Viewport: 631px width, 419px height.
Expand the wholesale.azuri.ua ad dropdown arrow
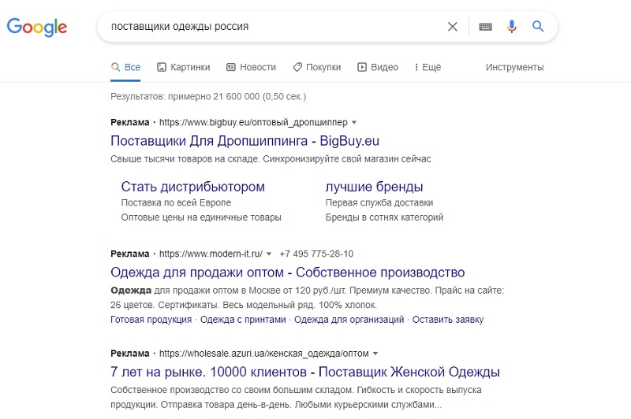375,354
